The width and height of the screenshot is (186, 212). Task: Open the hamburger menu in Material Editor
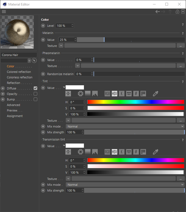pyautogui.click(x=4, y=12)
